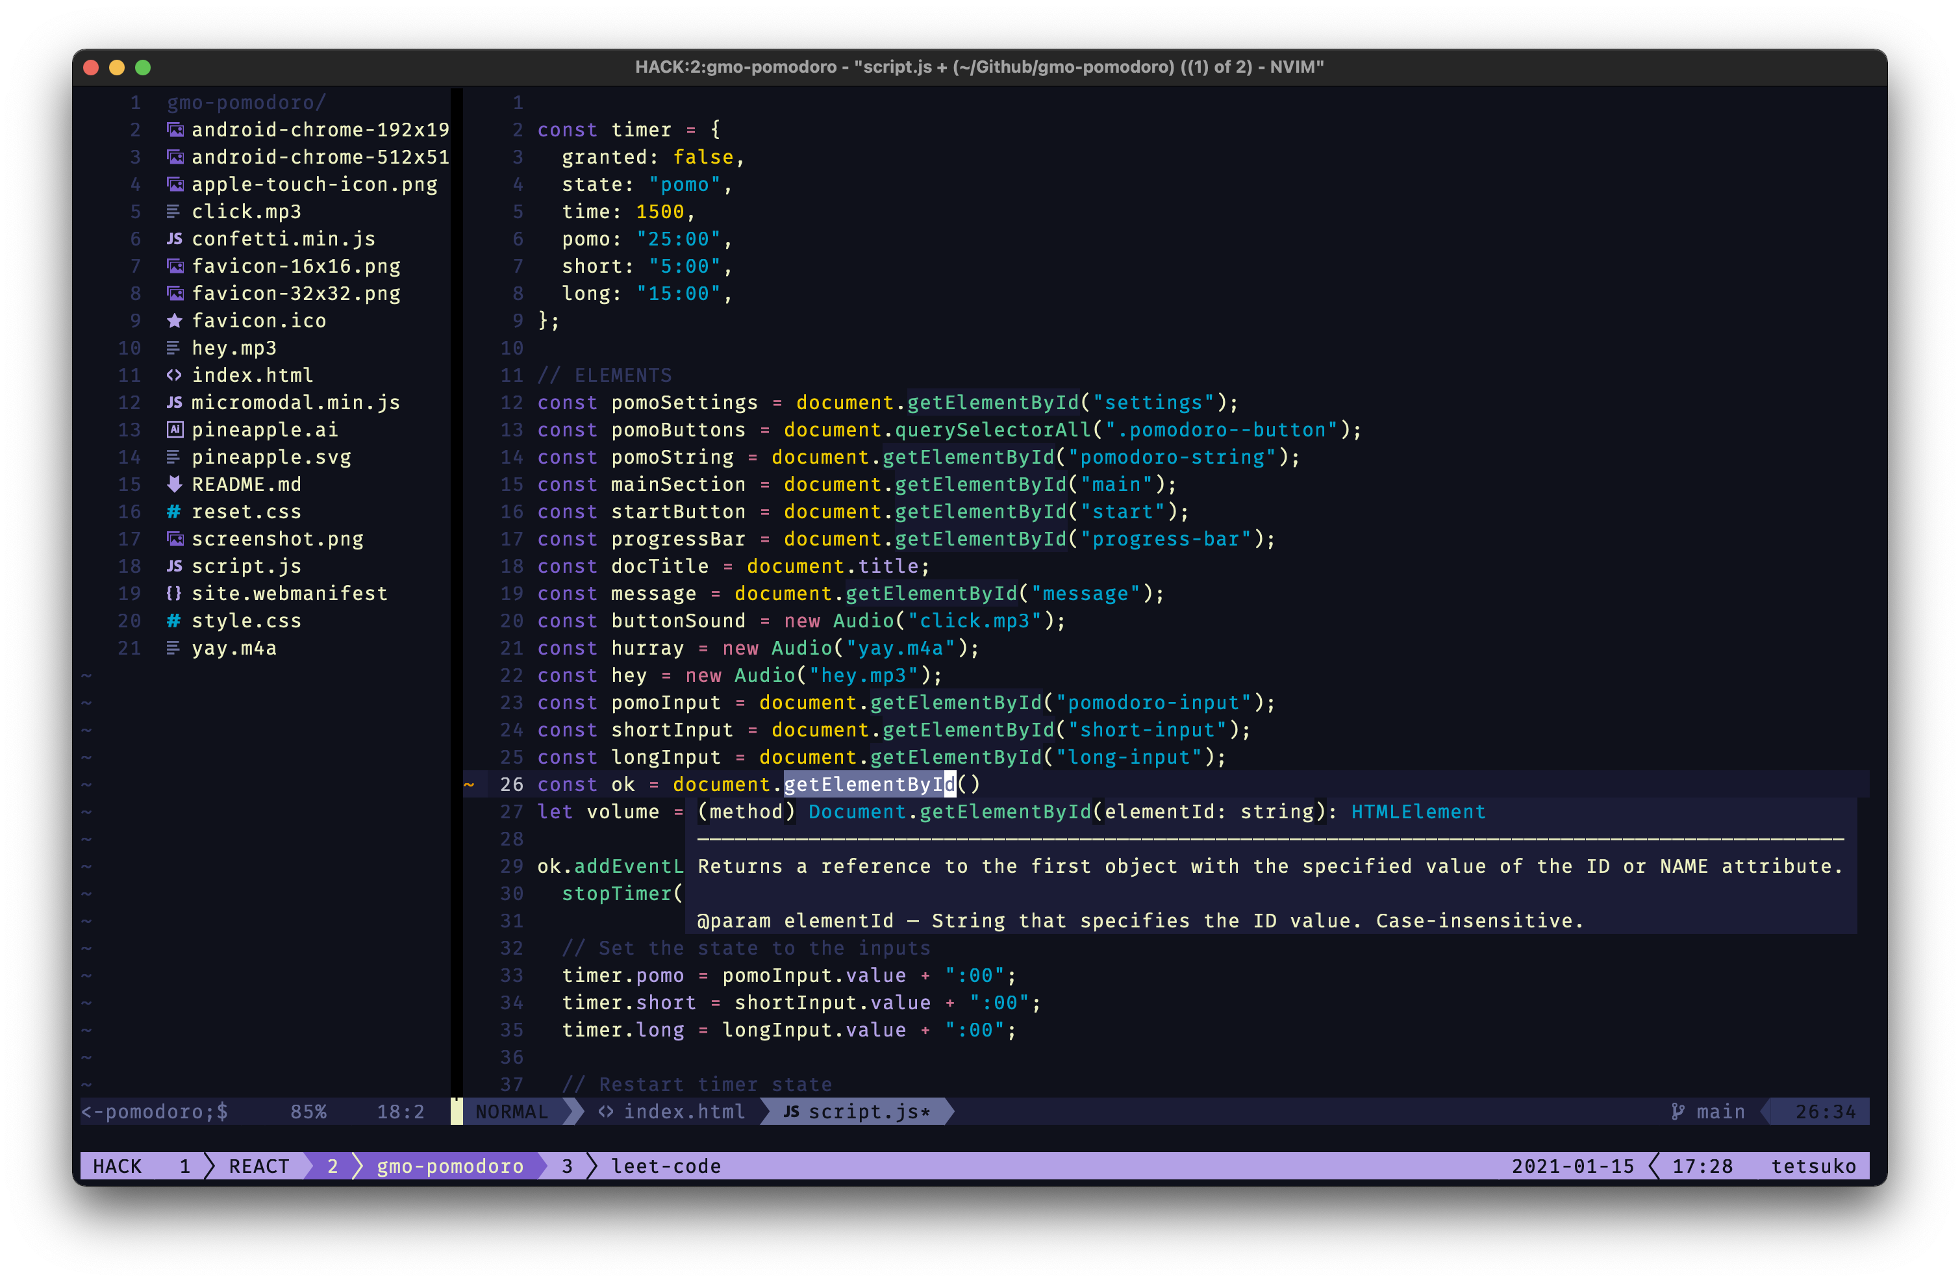
Task: Open the leet-code tmux window
Action: click(664, 1166)
